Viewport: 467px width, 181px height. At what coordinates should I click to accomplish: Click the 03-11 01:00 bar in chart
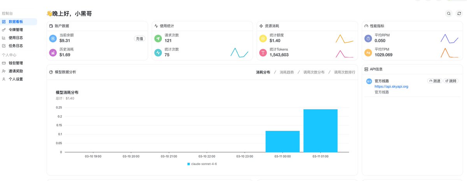pyautogui.click(x=321, y=131)
